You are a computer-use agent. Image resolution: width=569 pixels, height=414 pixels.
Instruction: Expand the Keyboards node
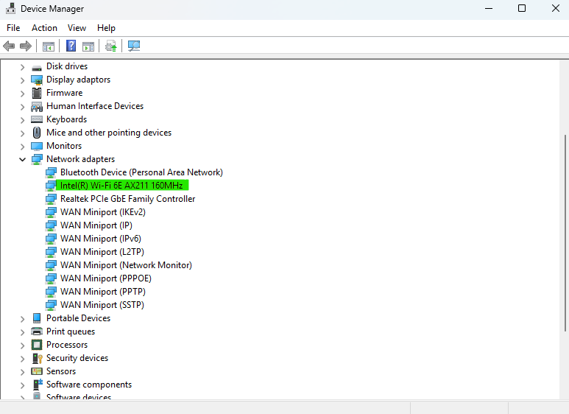[23, 120]
